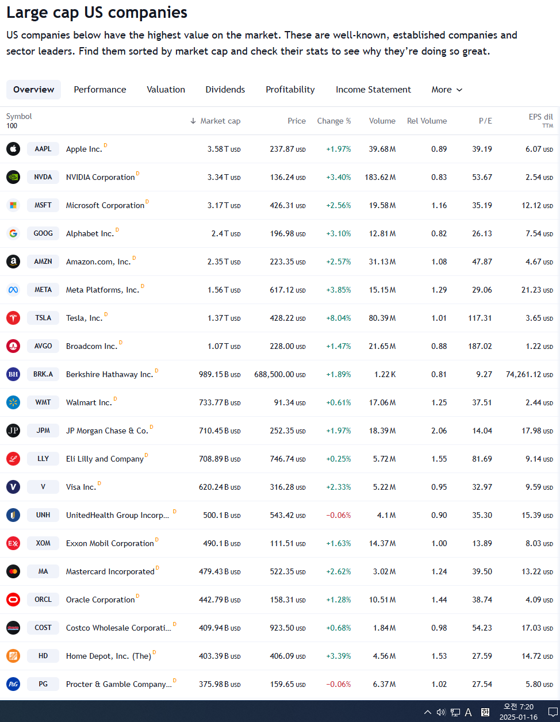The height and width of the screenshot is (722, 560).
Task: Click UnitedHealth's 500.1 B market cap
Action: click(222, 515)
